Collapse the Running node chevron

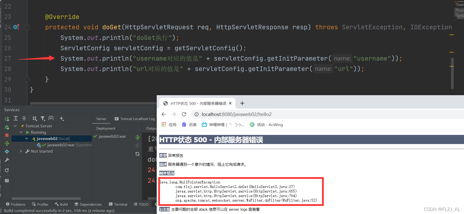pyautogui.click(x=21, y=132)
